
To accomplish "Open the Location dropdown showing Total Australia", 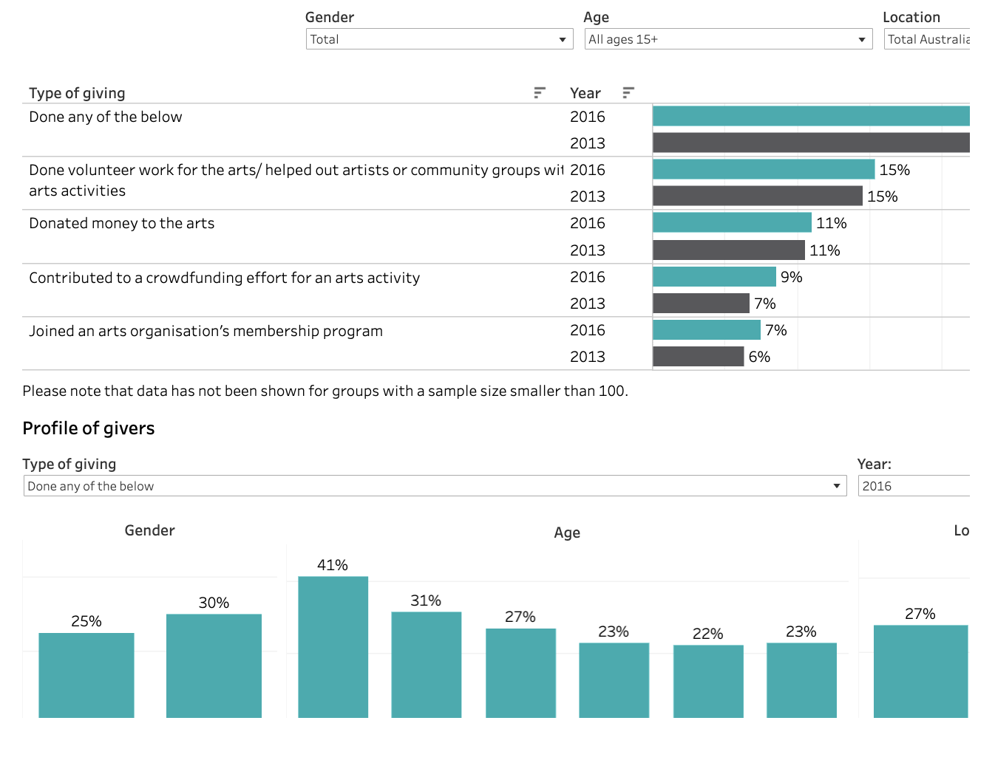I will point(927,39).
